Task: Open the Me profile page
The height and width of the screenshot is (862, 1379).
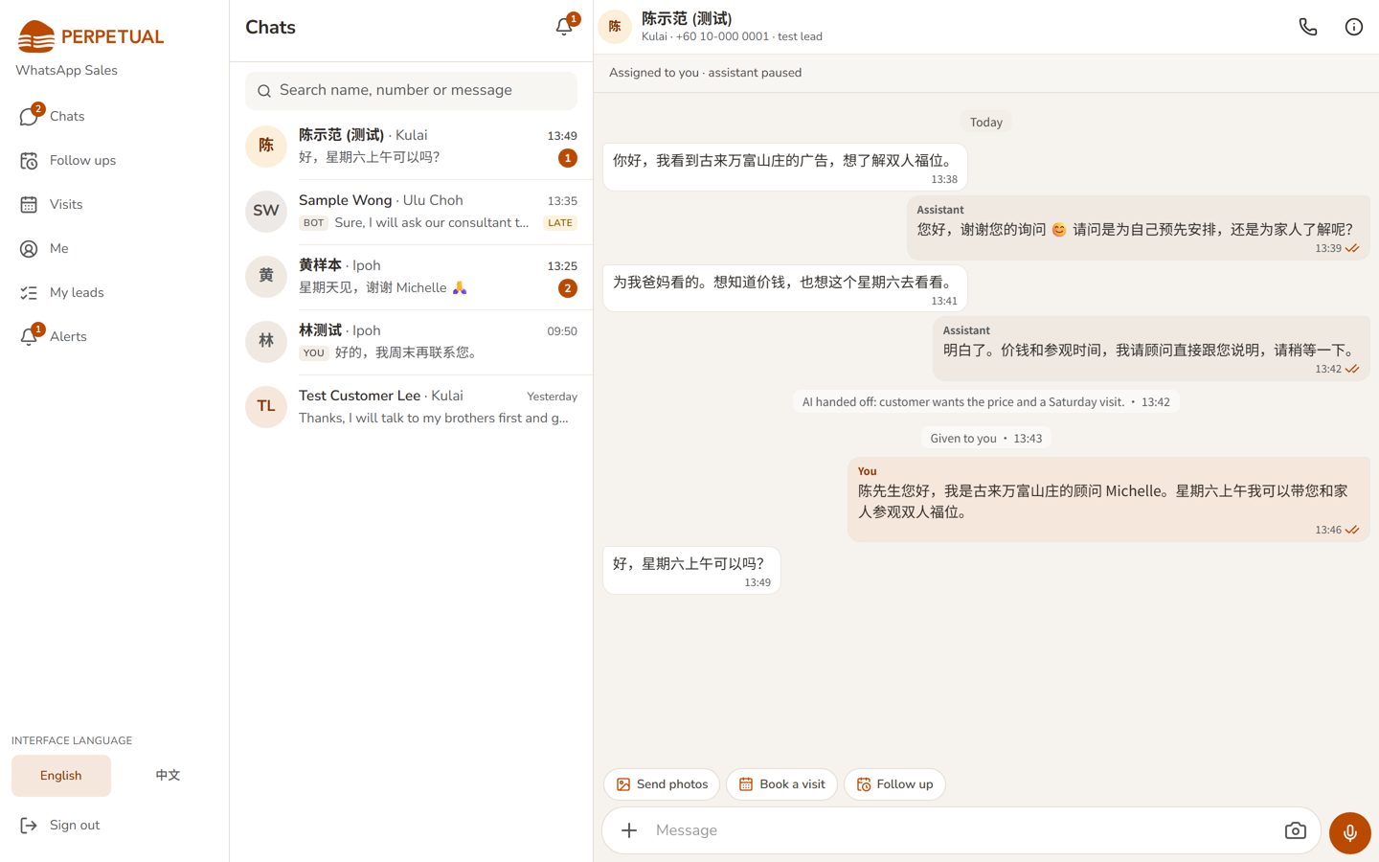Action: (114, 248)
